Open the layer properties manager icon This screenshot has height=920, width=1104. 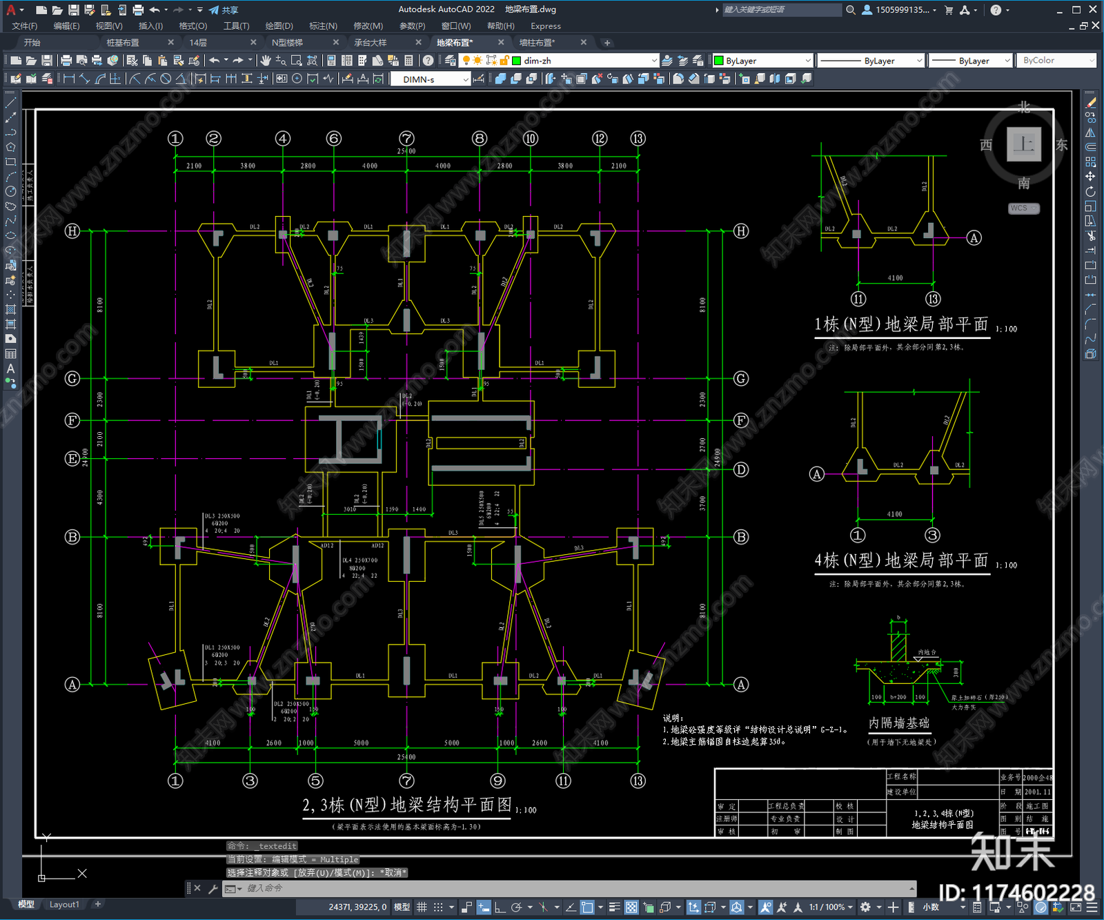coord(450,61)
